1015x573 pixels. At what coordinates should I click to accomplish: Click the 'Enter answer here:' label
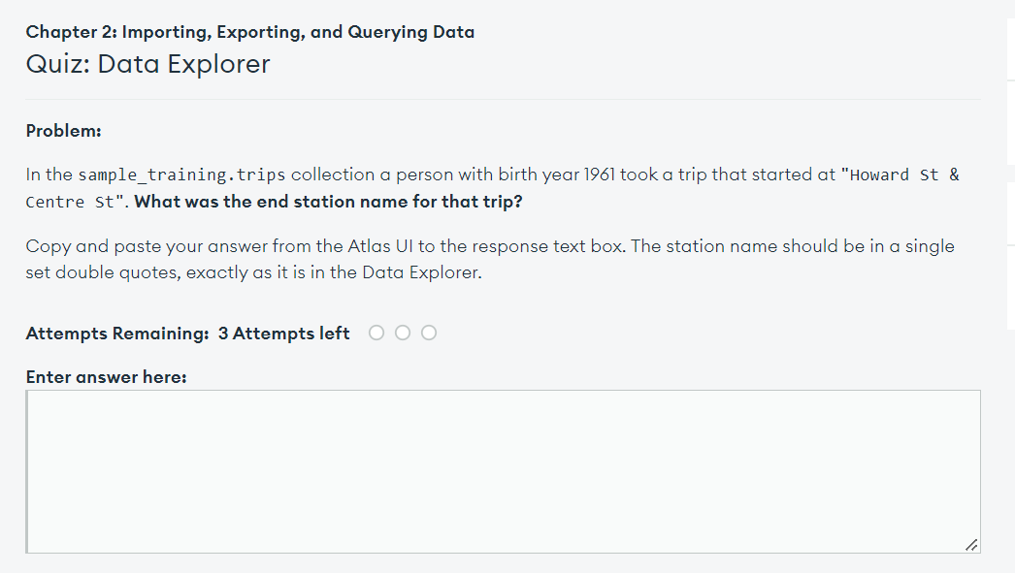pyautogui.click(x=106, y=377)
